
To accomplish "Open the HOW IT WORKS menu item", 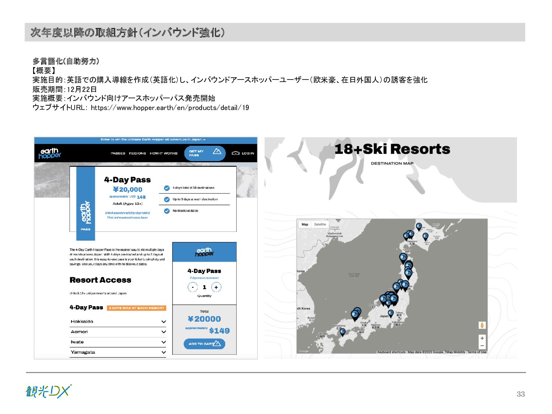I will [163, 153].
